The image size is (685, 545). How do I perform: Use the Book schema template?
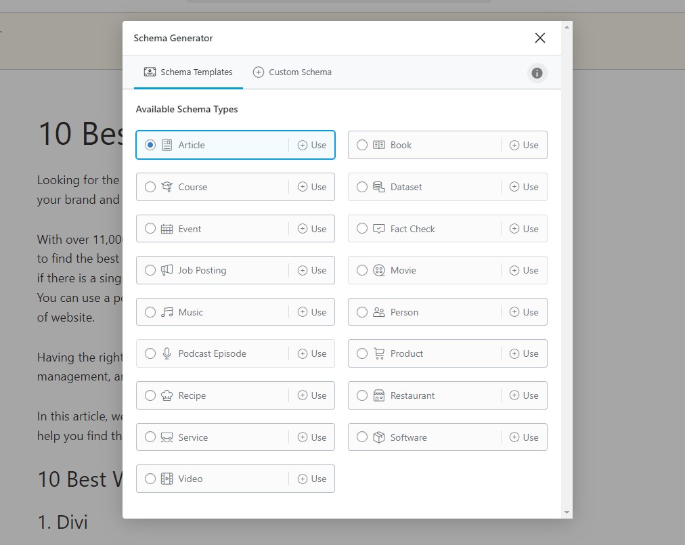pos(524,145)
